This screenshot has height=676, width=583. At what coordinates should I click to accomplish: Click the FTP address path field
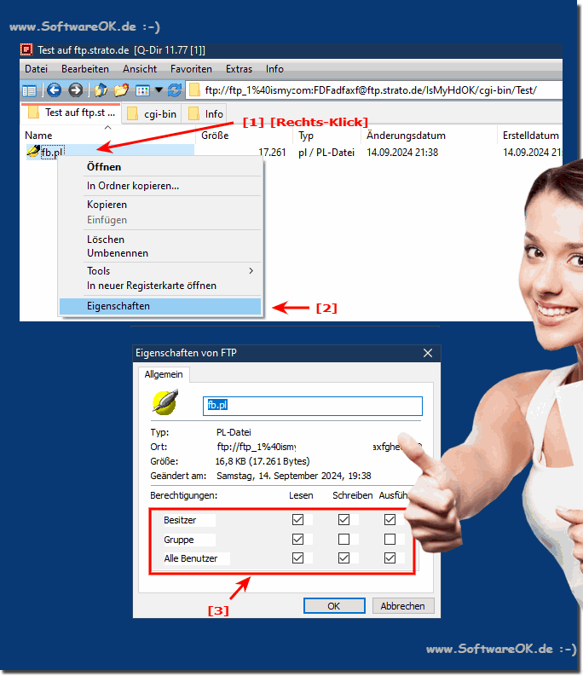374,90
